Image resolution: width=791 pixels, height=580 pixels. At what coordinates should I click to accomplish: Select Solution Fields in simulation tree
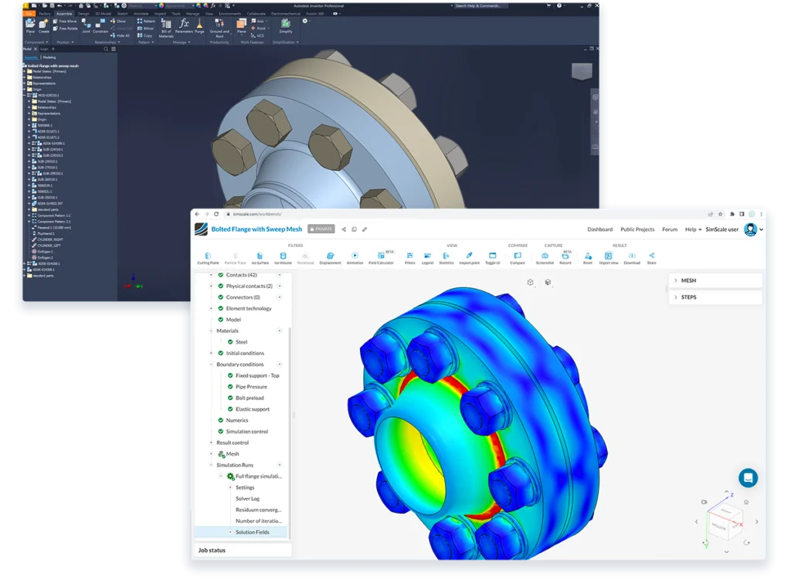point(252,532)
